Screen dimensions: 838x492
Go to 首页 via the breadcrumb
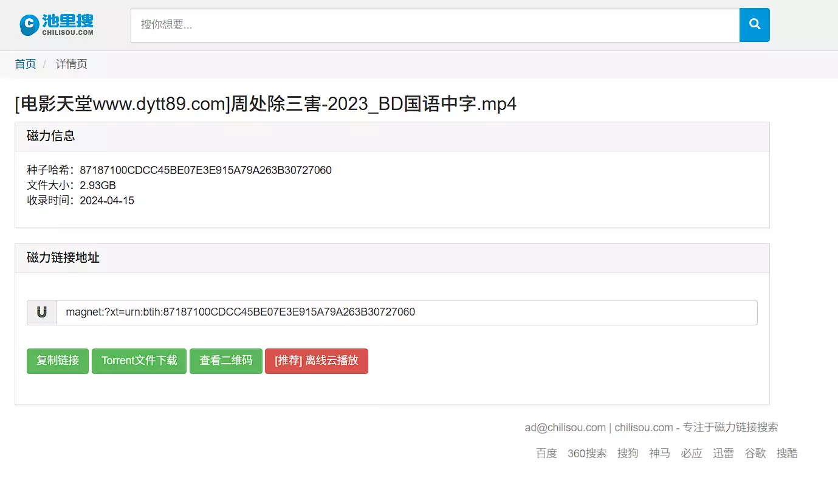26,64
